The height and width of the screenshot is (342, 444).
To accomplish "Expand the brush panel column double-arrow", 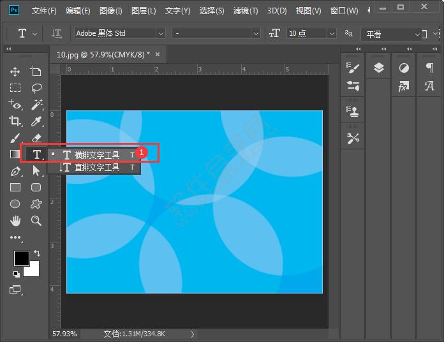I will tap(359, 48).
